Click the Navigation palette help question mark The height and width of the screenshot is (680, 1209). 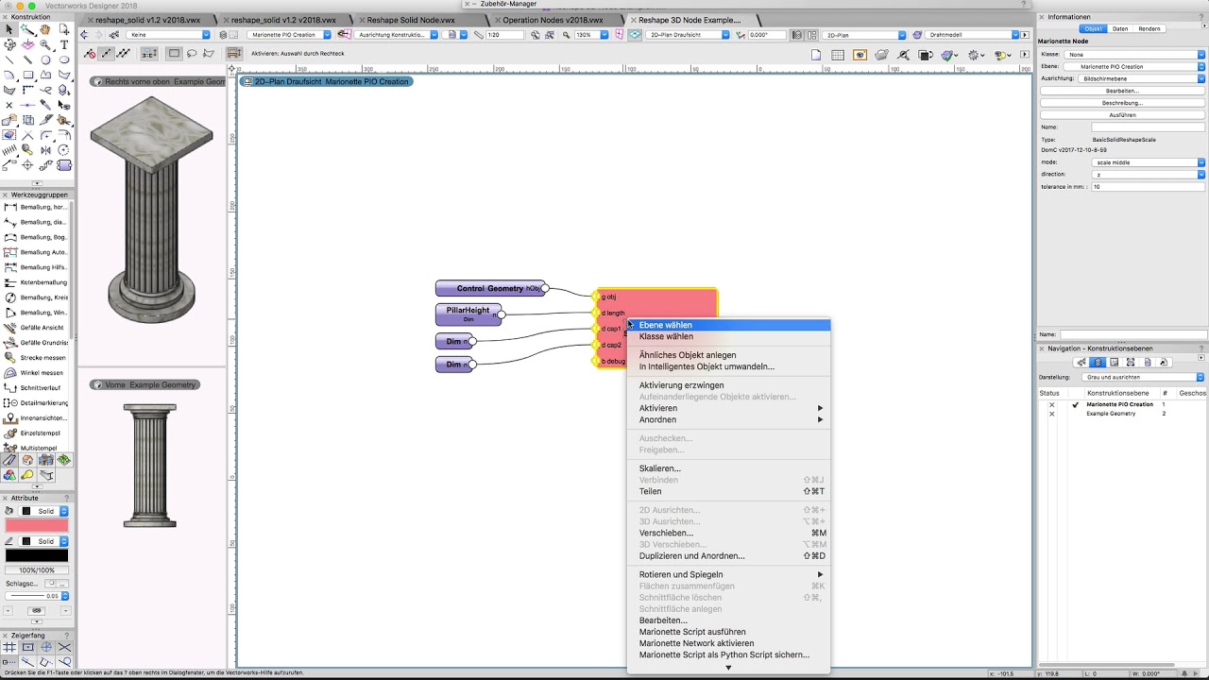[x=1202, y=348]
